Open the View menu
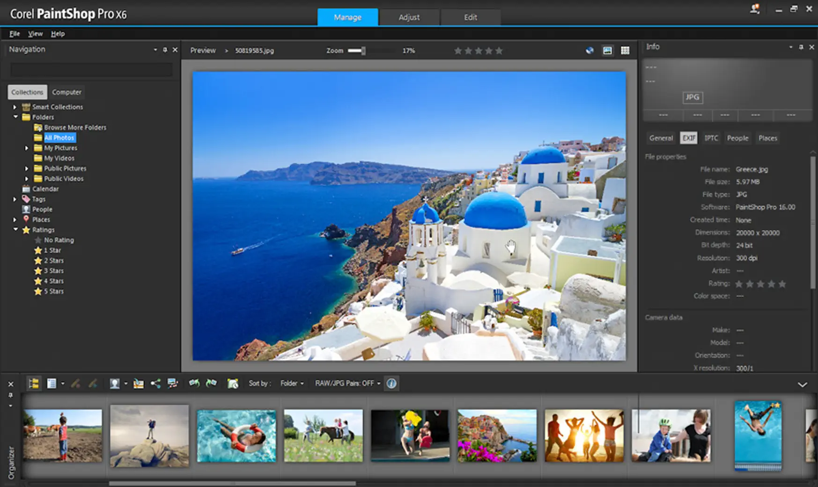Image resolution: width=818 pixels, height=487 pixels. pyautogui.click(x=35, y=33)
